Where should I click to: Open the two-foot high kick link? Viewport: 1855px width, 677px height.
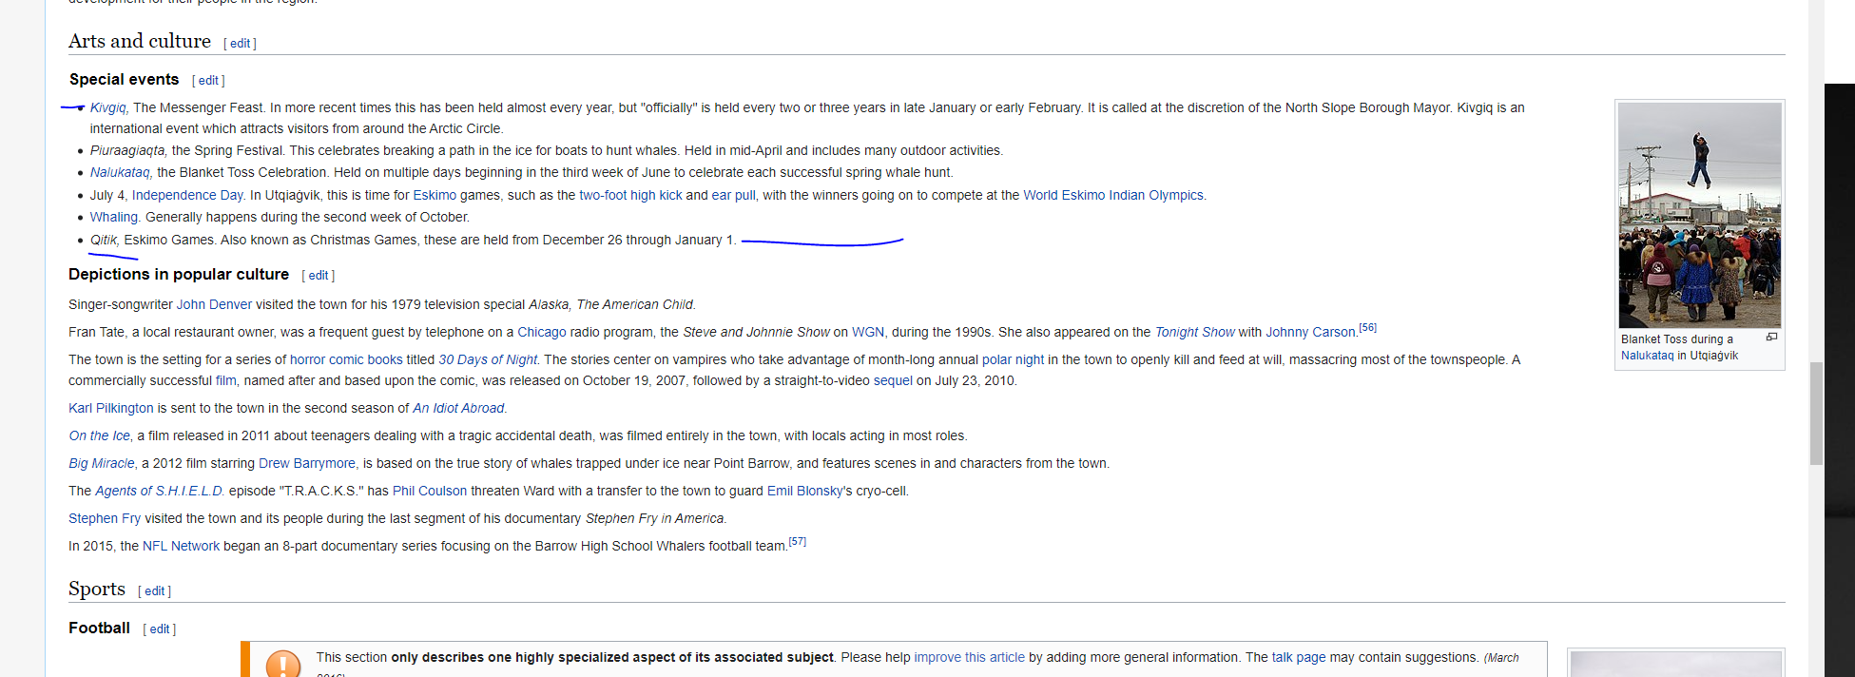coord(630,195)
